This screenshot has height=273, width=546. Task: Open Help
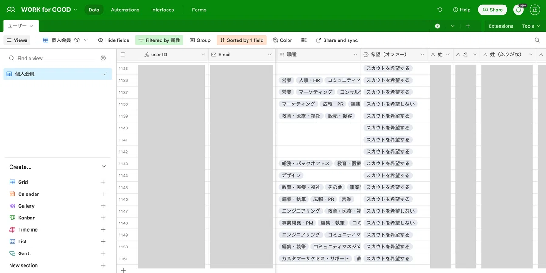coord(461,10)
